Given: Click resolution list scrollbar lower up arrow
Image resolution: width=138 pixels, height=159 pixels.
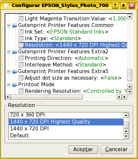Looking at the screenshot, I should pos(126,131).
